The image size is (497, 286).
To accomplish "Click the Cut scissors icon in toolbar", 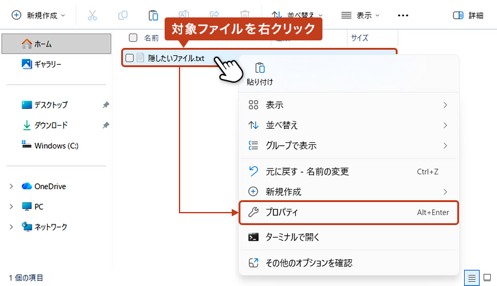I will (x=92, y=15).
